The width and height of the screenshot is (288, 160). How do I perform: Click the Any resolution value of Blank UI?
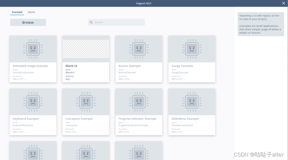68,79
